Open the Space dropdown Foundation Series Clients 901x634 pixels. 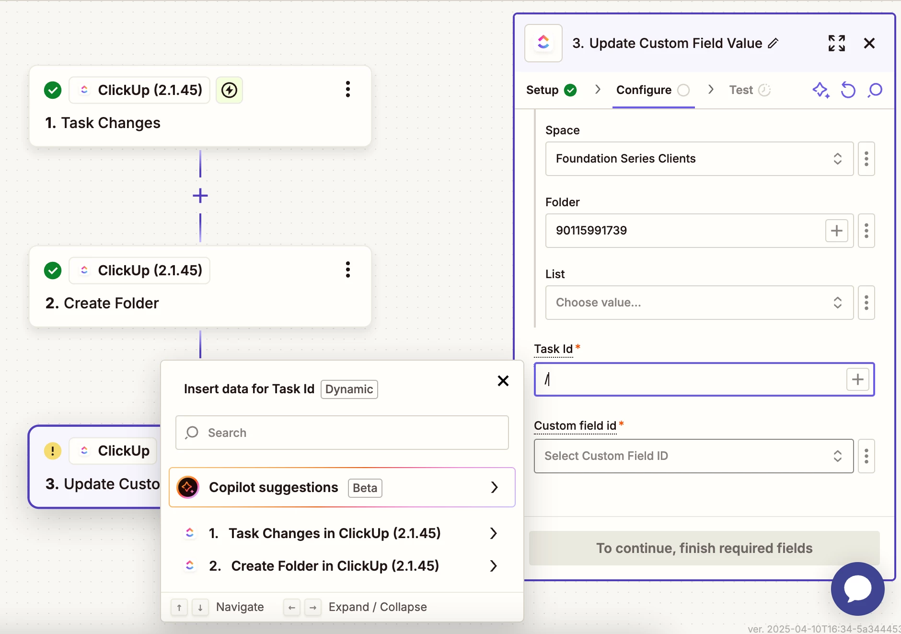[700, 159]
